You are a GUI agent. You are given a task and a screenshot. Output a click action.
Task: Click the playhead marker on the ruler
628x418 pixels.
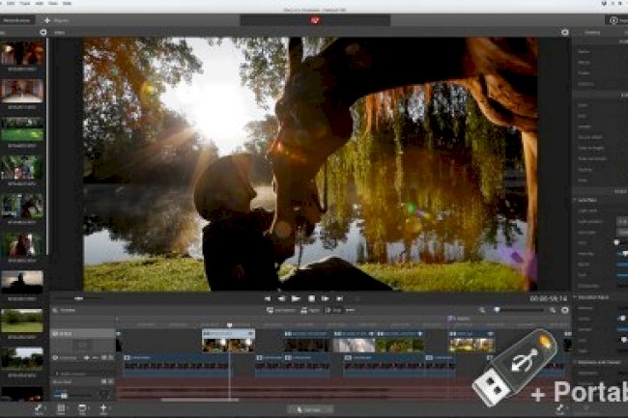(x=230, y=325)
